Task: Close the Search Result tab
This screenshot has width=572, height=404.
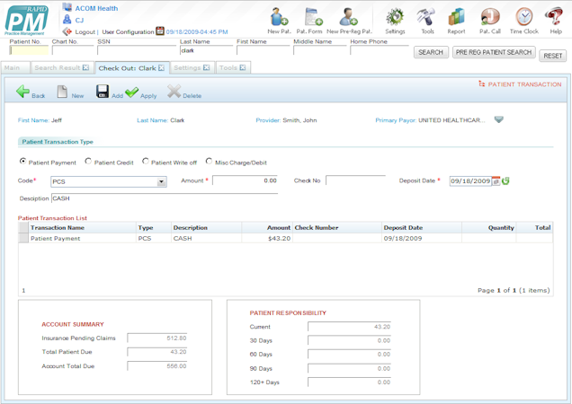Action: point(85,67)
